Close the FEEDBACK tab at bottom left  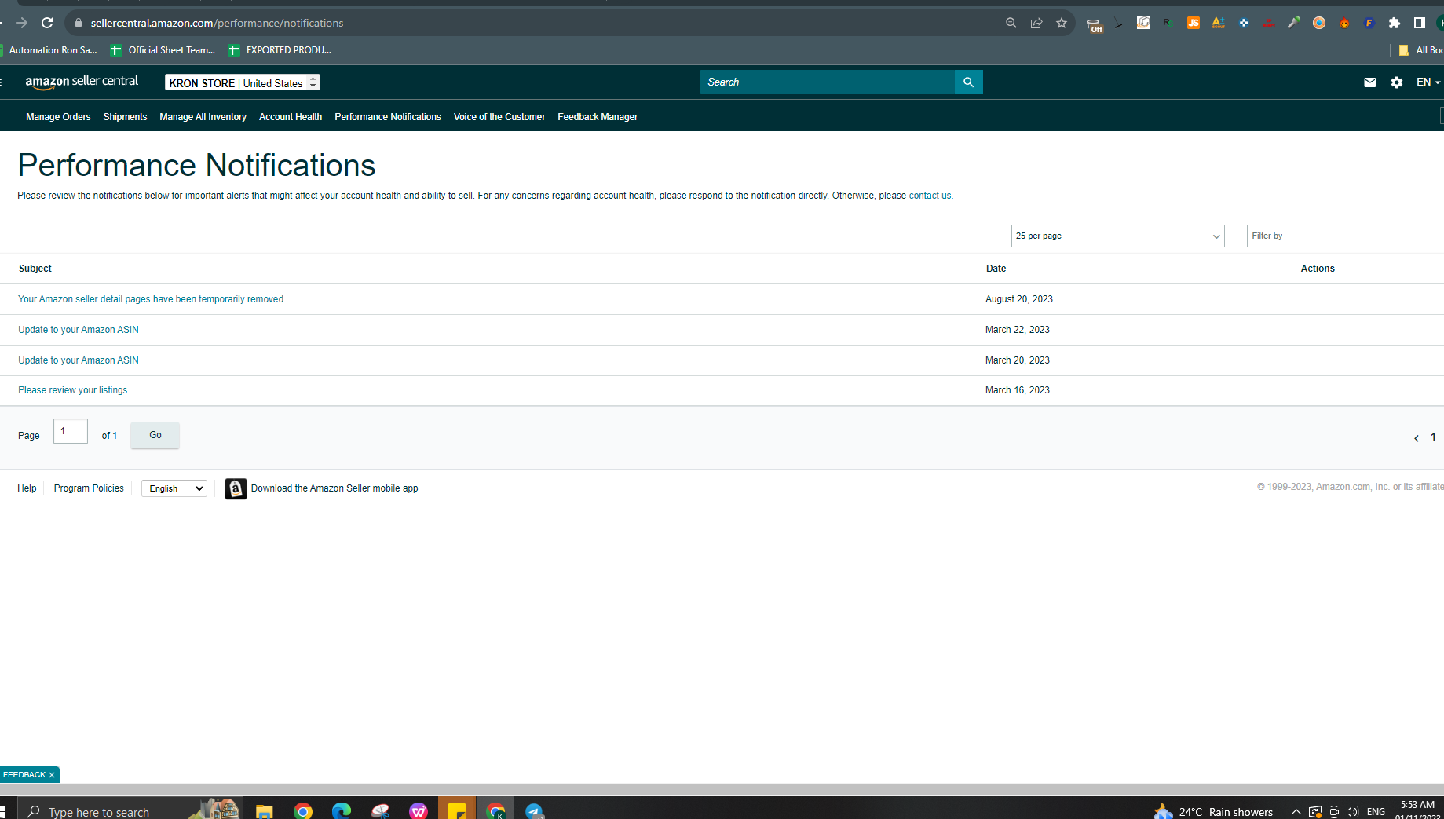(x=52, y=775)
